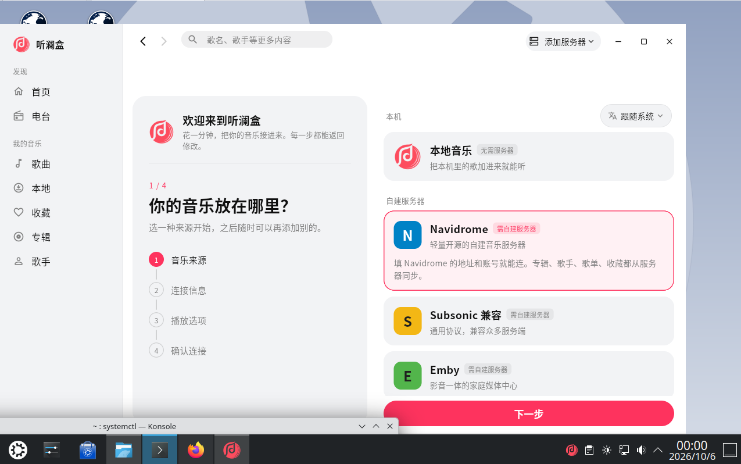Open the KDE application launcher
Viewport: 741px width, 464px height.
tap(18, 449)
